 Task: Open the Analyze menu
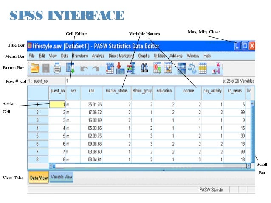point(98,56)
